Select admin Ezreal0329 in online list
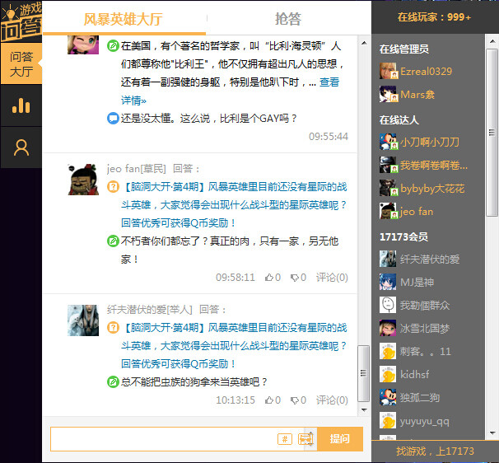This screenshot has height=463, width=499. coord(426,71)
